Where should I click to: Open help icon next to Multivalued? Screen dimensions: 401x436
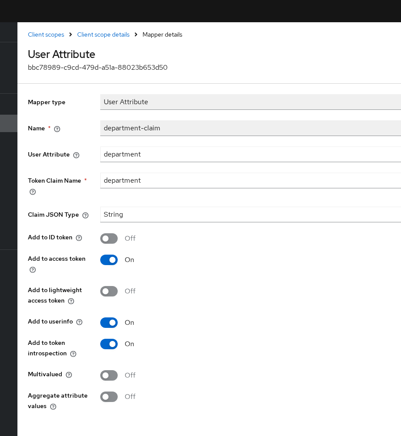(x=68, y=375)
